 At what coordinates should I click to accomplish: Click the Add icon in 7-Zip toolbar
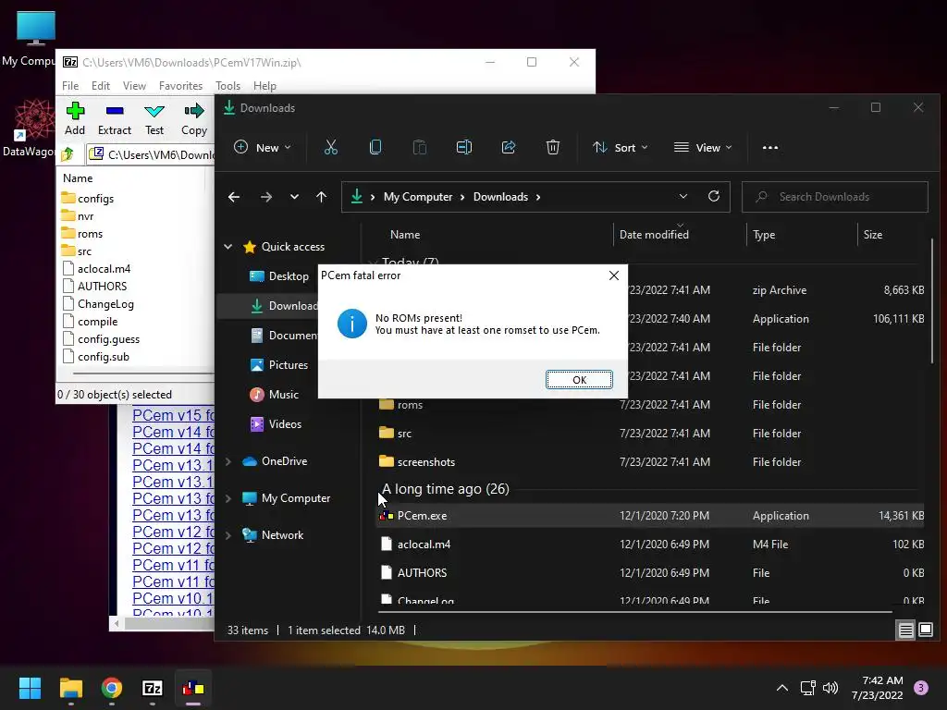[75, 111]
